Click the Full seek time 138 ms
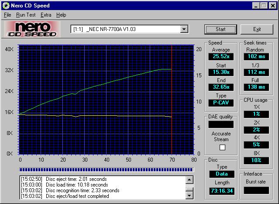 (x=256, y=87)
